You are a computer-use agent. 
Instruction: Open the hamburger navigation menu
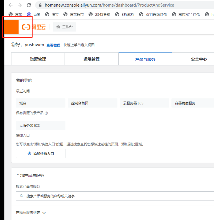tap(11, 27)
